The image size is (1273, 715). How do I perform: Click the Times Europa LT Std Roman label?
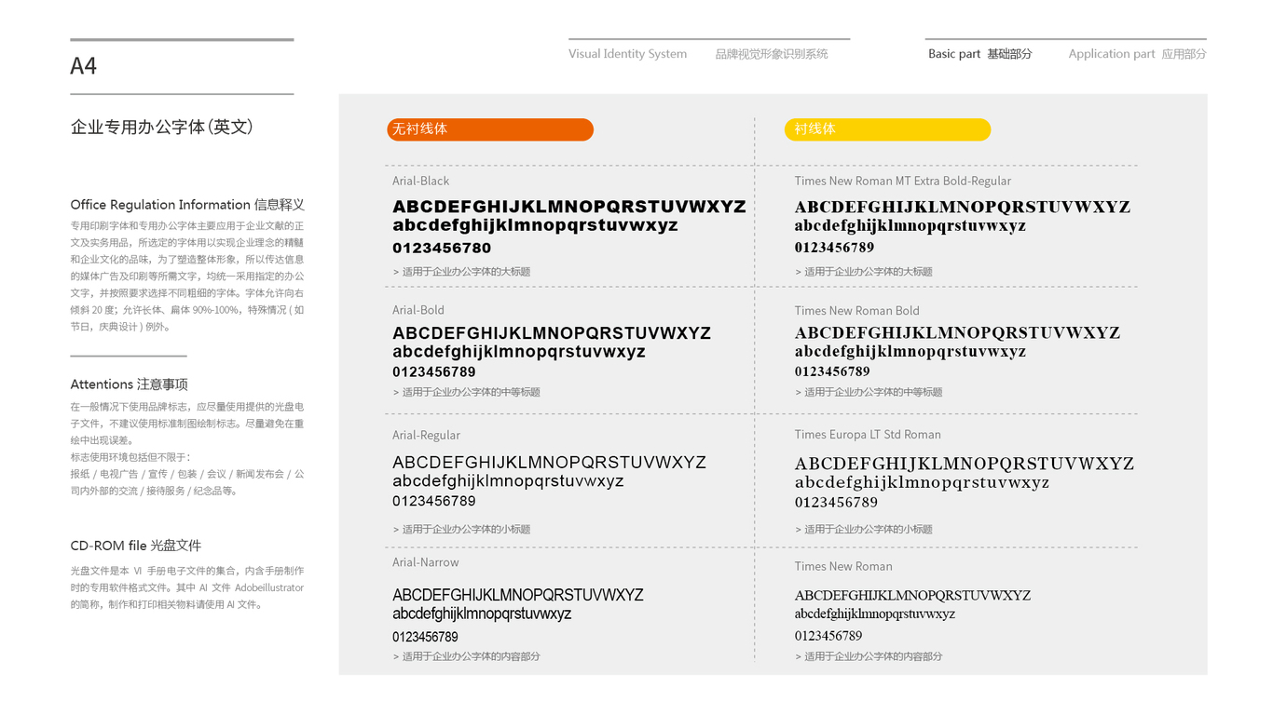[x=868, y=435]
